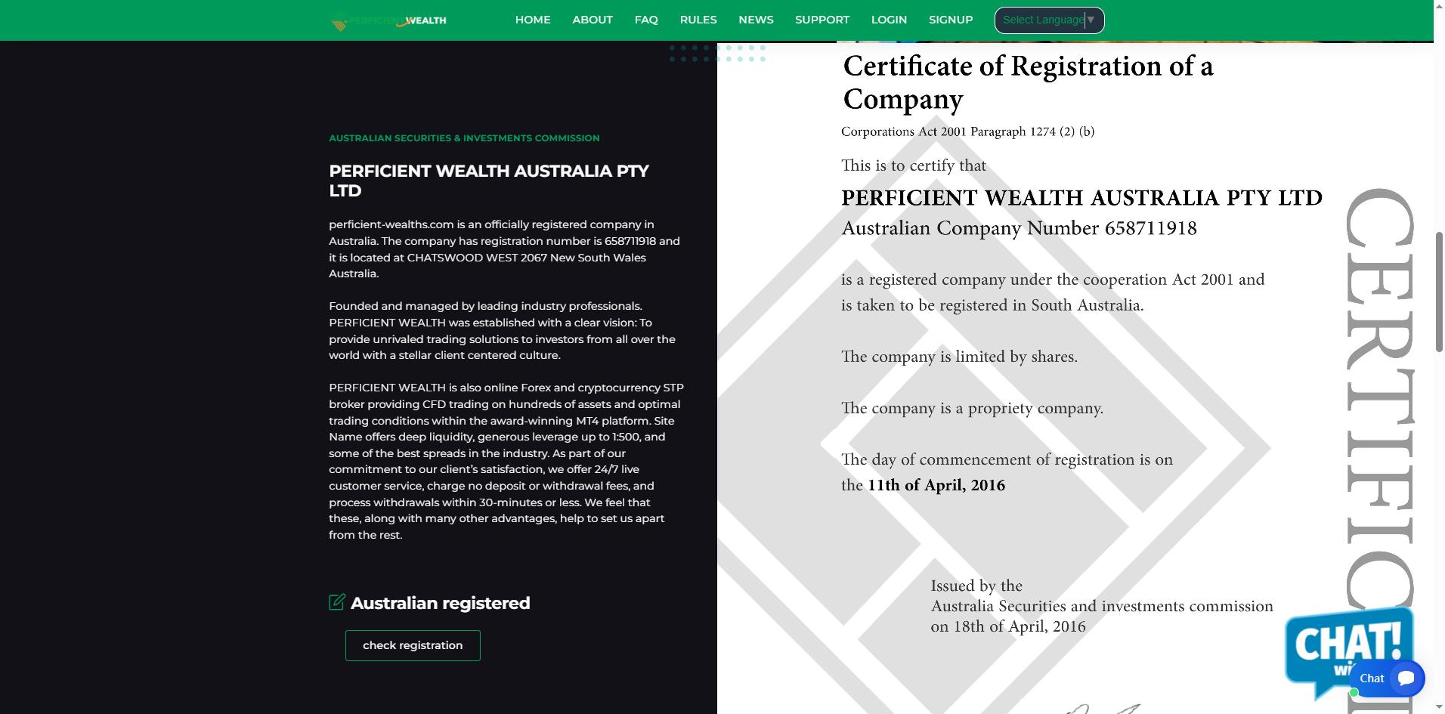
Task: Click the paragraph starting "PERFICIENT WEALTH is also online"
Action: pyautogui.click(x=506, y=462)
